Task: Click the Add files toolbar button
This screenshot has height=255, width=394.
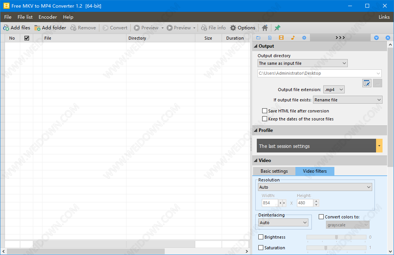Action: (x=16, y=28)
